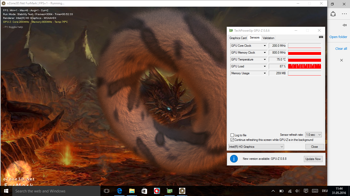The height and width of the screenshot is (196, 350).
Task: Pin the Edge downloads pane with the pin icon
Action: (x=344, y=25)
